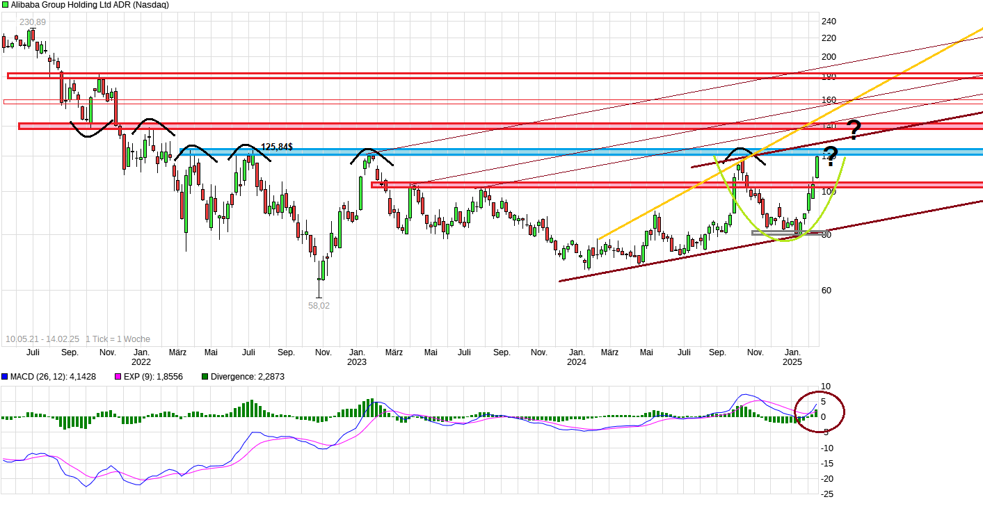Click the blue horizontal resistance band

tap(487, 150)
